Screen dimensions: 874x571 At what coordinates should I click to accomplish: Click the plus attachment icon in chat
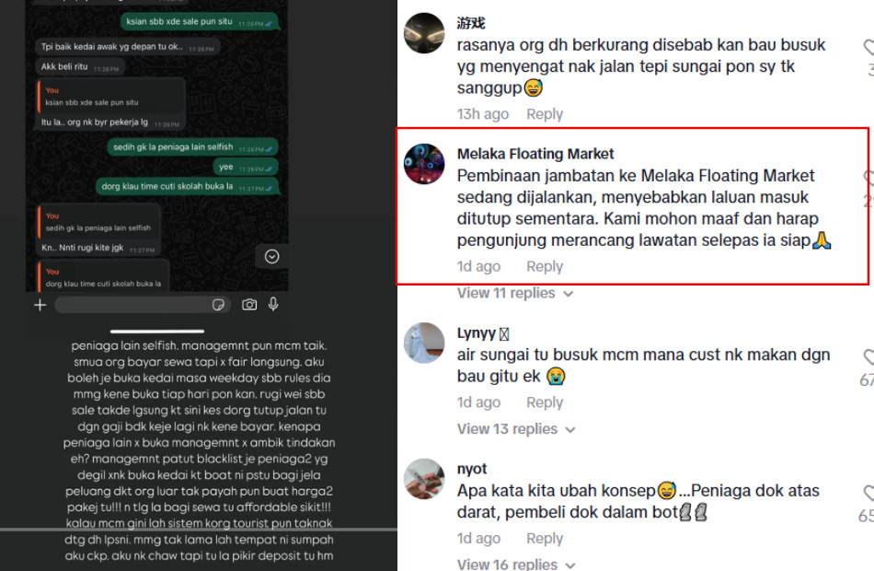point(40,306)
